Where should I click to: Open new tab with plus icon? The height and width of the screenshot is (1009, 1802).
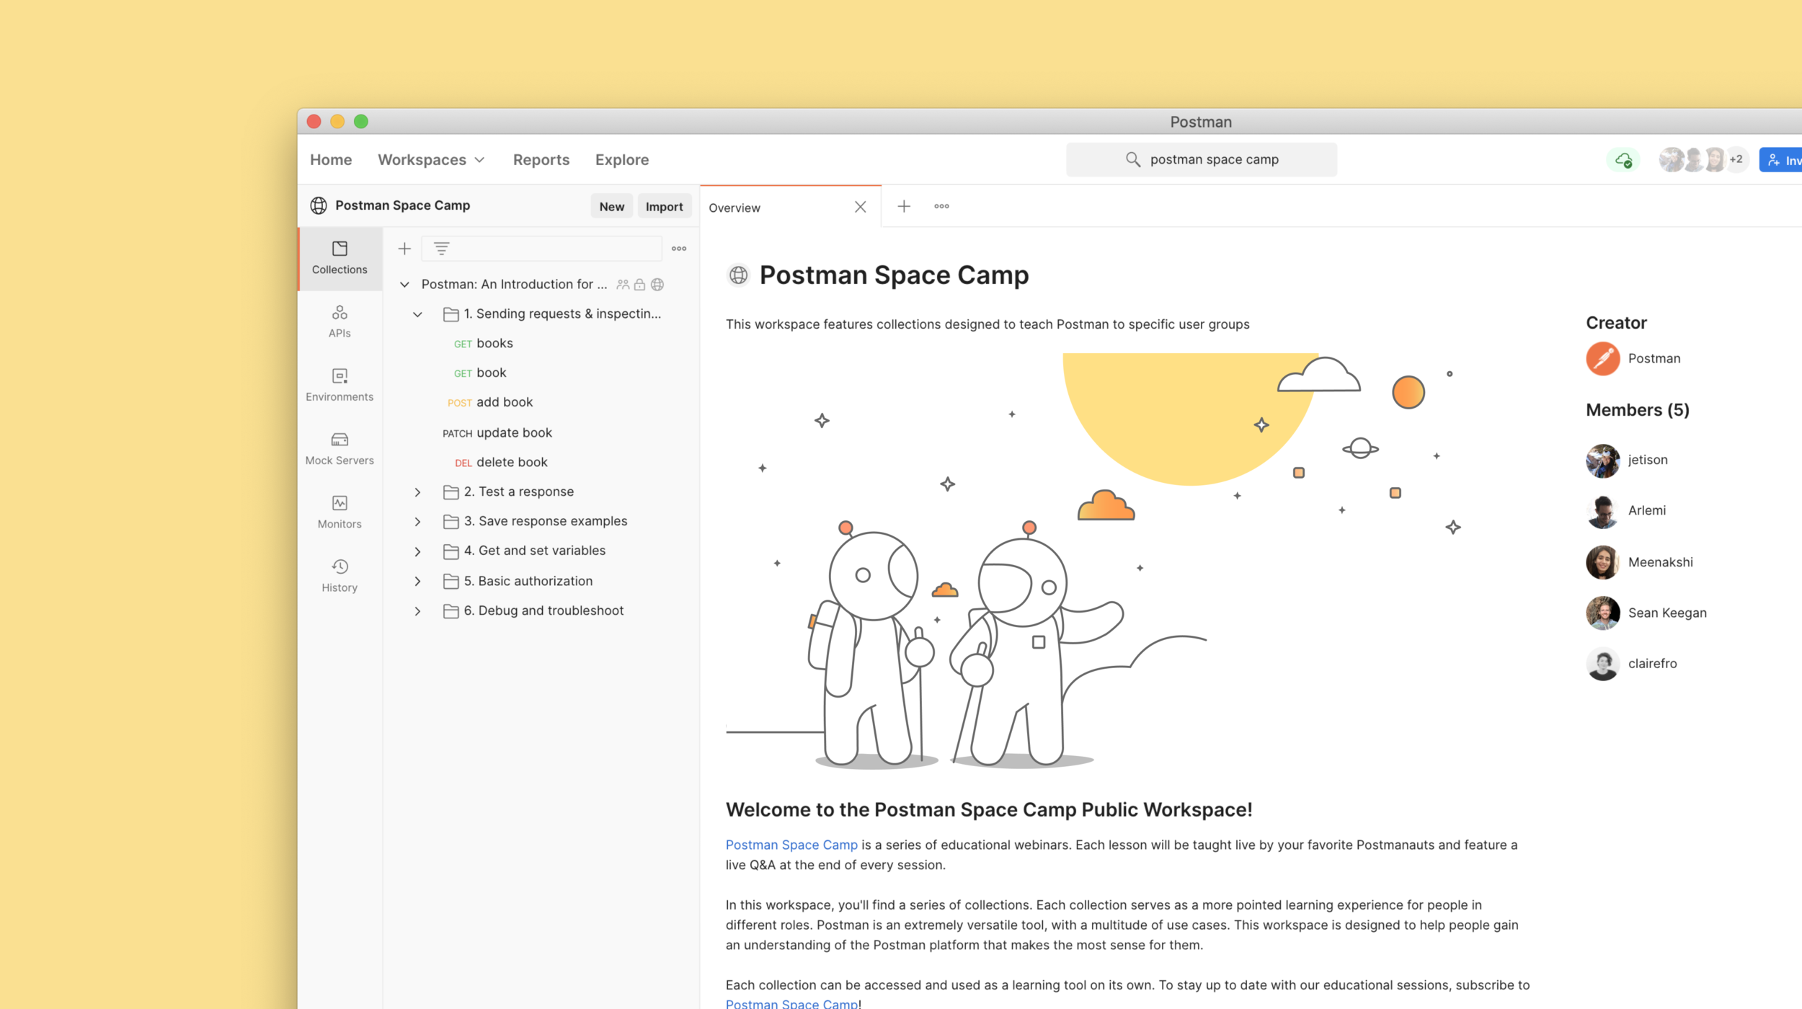(904, 207)
